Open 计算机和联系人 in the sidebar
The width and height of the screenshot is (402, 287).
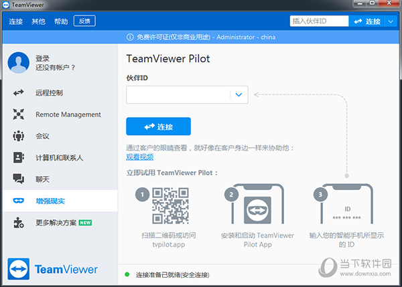coord(60,158)
